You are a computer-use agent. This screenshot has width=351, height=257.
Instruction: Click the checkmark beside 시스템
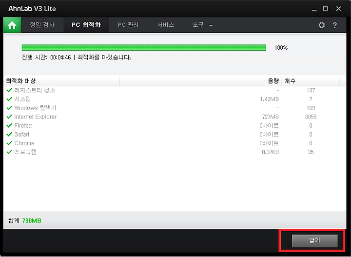tap(9, 99)
